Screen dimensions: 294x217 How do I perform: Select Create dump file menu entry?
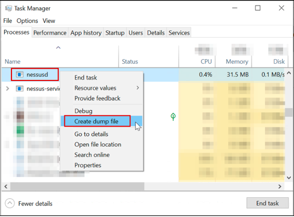[96, 121]
